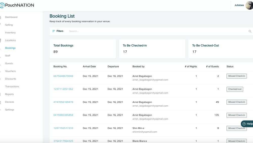Open the Settings menu item

tap(10, 110)
